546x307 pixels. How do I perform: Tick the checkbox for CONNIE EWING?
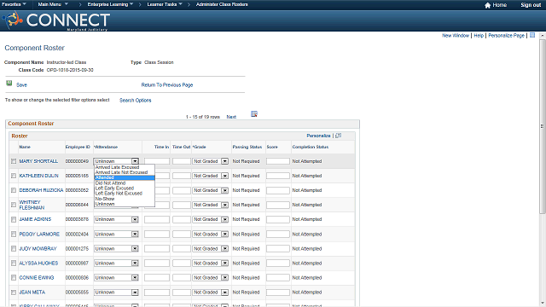(x=14, y=278)
